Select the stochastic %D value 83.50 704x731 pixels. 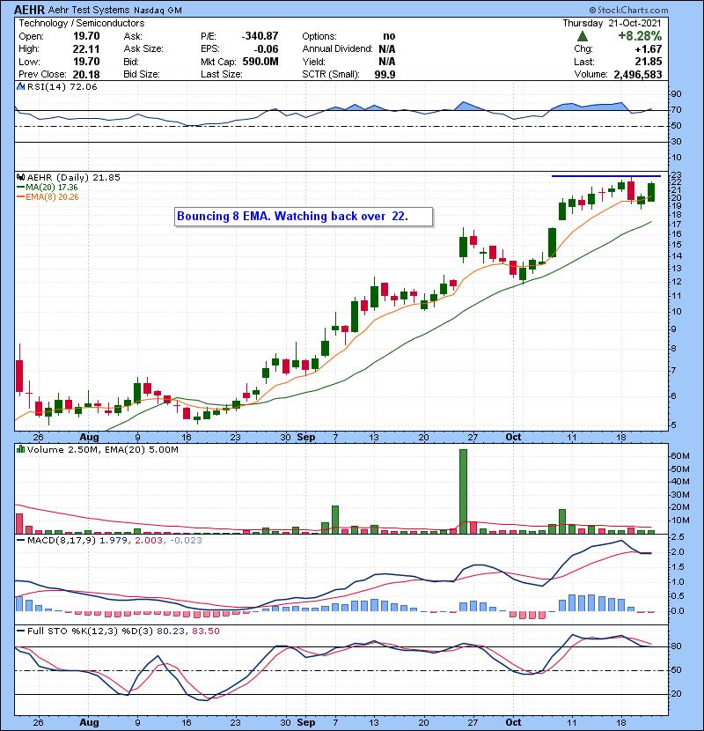tap(205, 631)
